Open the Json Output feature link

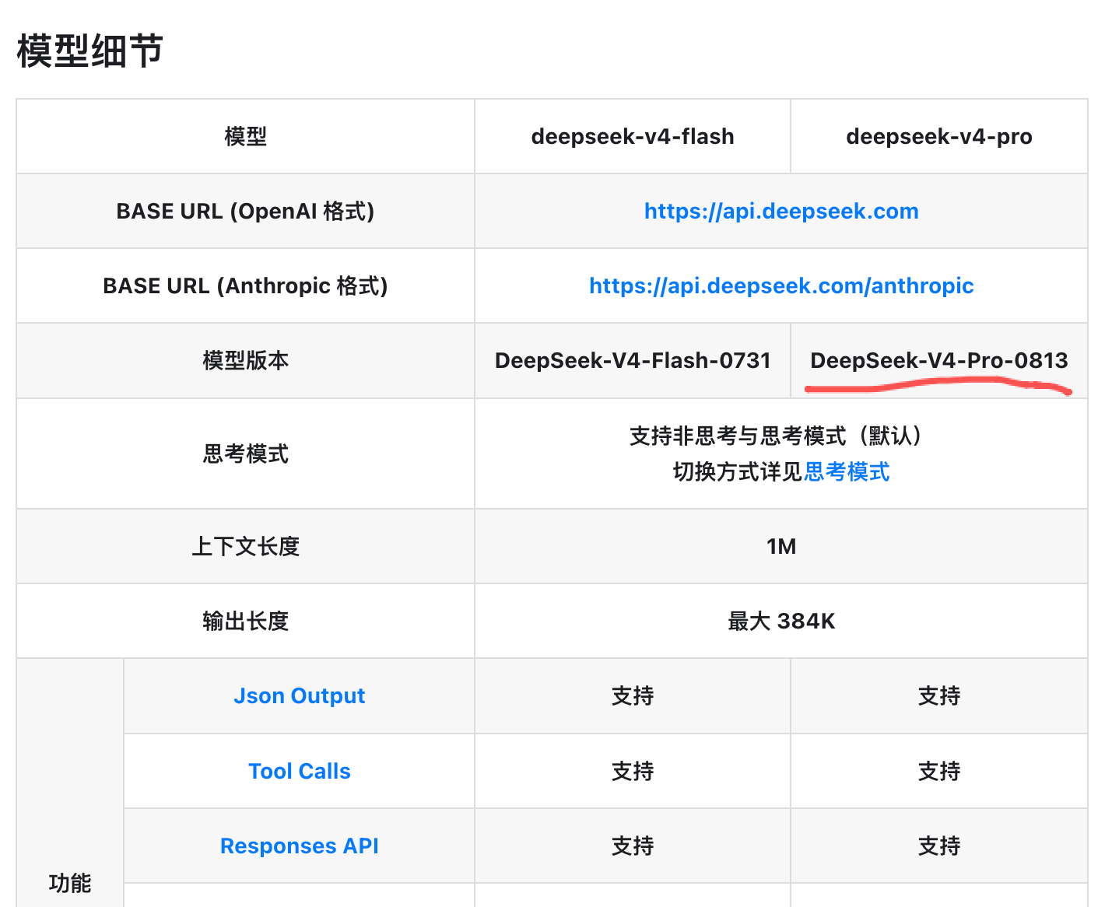300,696
